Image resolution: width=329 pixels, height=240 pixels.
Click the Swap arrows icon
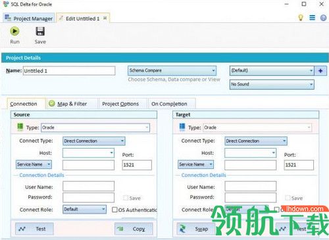tap(182, 229)
